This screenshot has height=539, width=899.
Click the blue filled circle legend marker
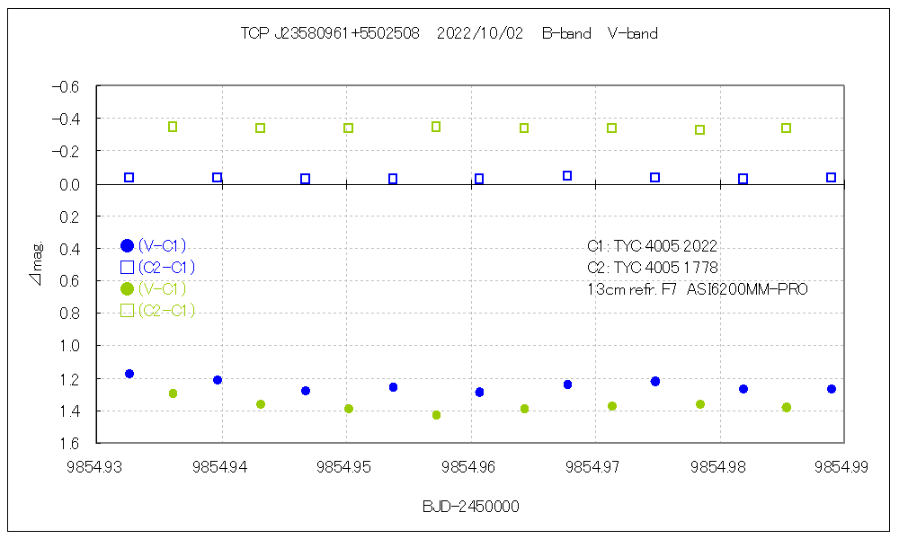(127, 245)
